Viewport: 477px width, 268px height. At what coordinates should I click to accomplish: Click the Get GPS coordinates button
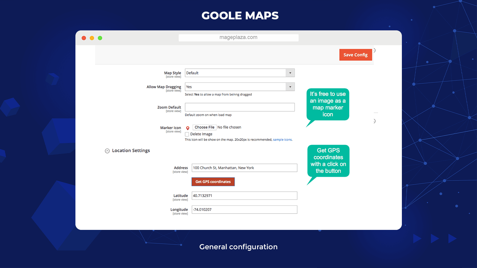[x=213, y=182]
